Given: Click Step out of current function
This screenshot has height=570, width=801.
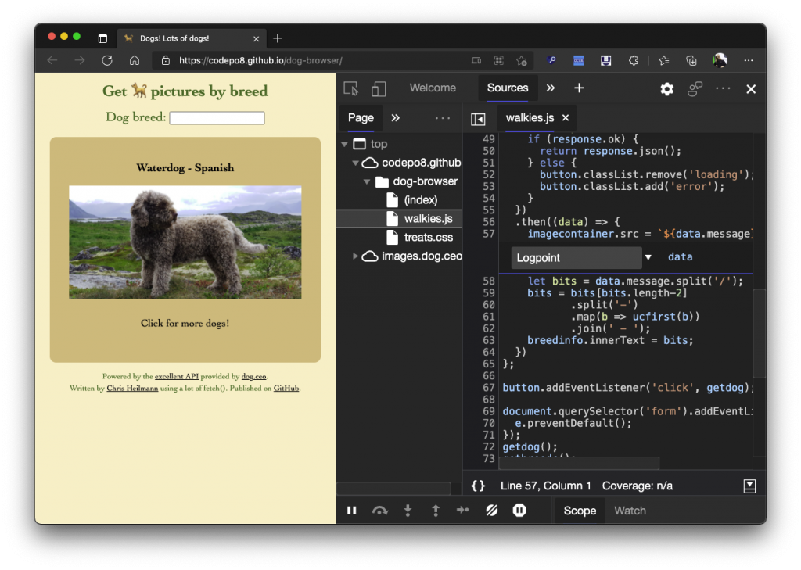Looking at the screenshot, I should pyautogui.click(x=436, y=511).
